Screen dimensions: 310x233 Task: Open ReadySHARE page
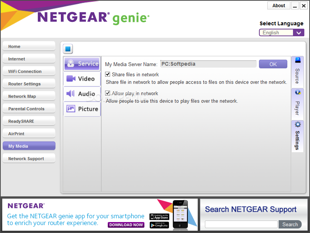29,121
